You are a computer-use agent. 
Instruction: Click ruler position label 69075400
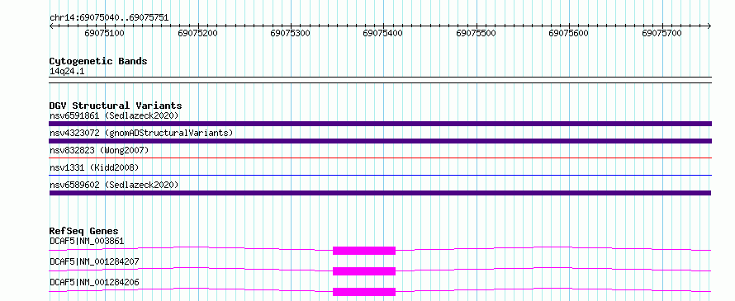pyautogui.click(x=383, y=33)
